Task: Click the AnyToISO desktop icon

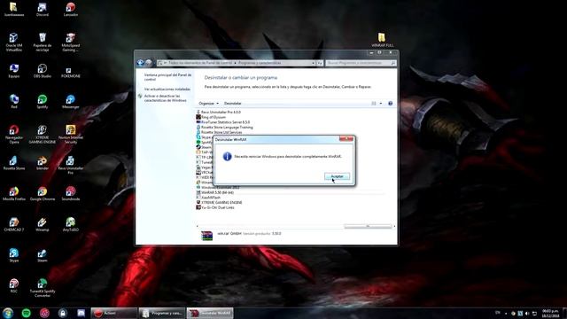Action: coord(71,224)
